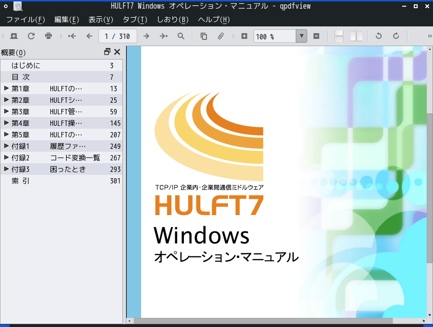Float the outline panel
The image size is (433, 327).
pos(107,52)
